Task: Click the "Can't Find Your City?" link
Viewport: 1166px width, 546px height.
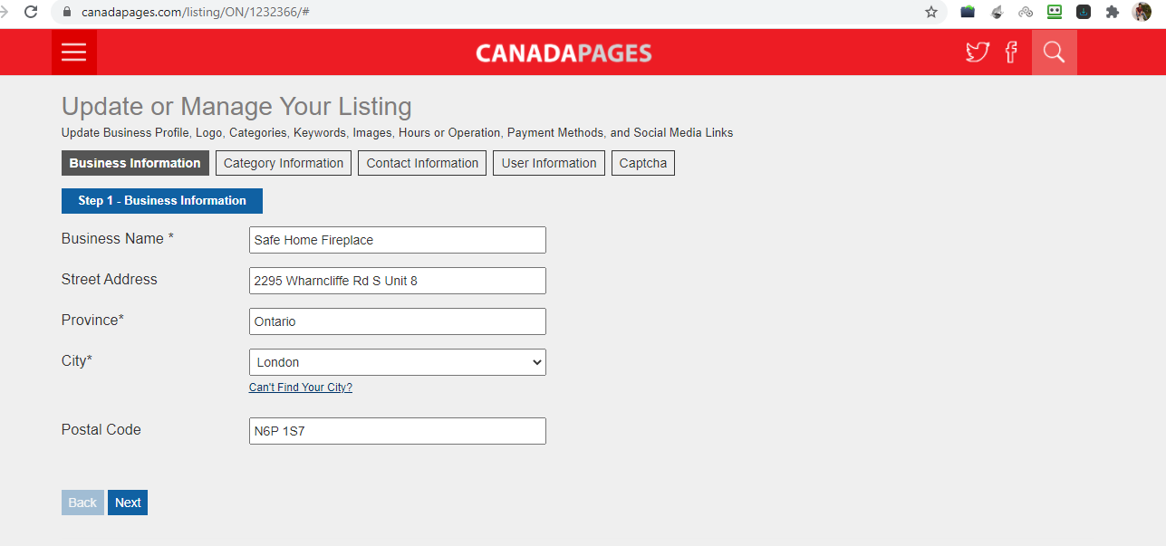Action: [301, 388]
